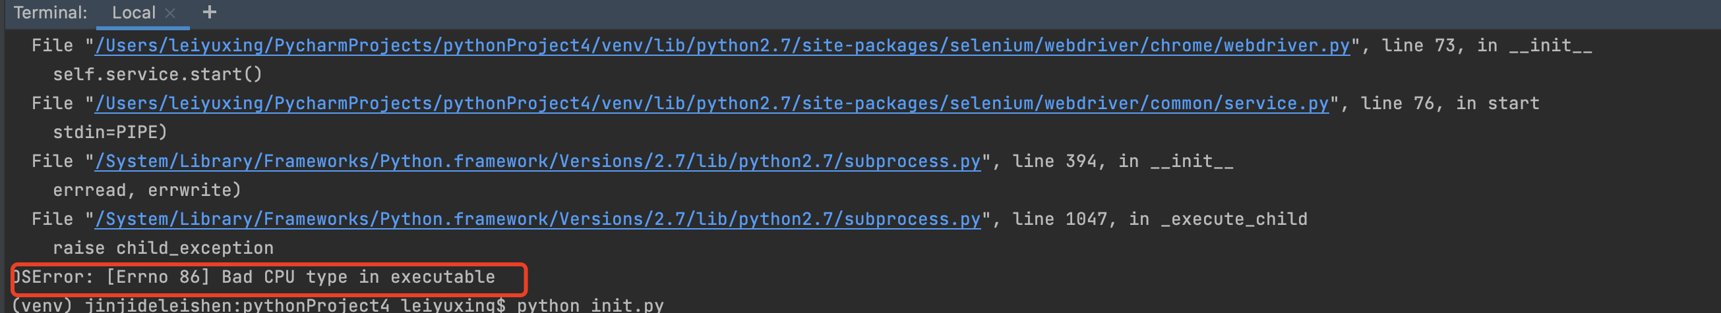Click the '[Errno 86]' error code text
Screen dimensions: 1721x313
point(158,277)
